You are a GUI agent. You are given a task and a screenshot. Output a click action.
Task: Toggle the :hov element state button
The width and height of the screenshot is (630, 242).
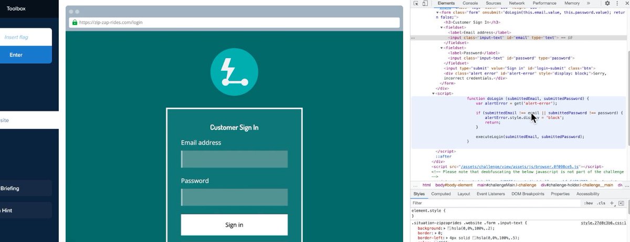tap(589, 203)
